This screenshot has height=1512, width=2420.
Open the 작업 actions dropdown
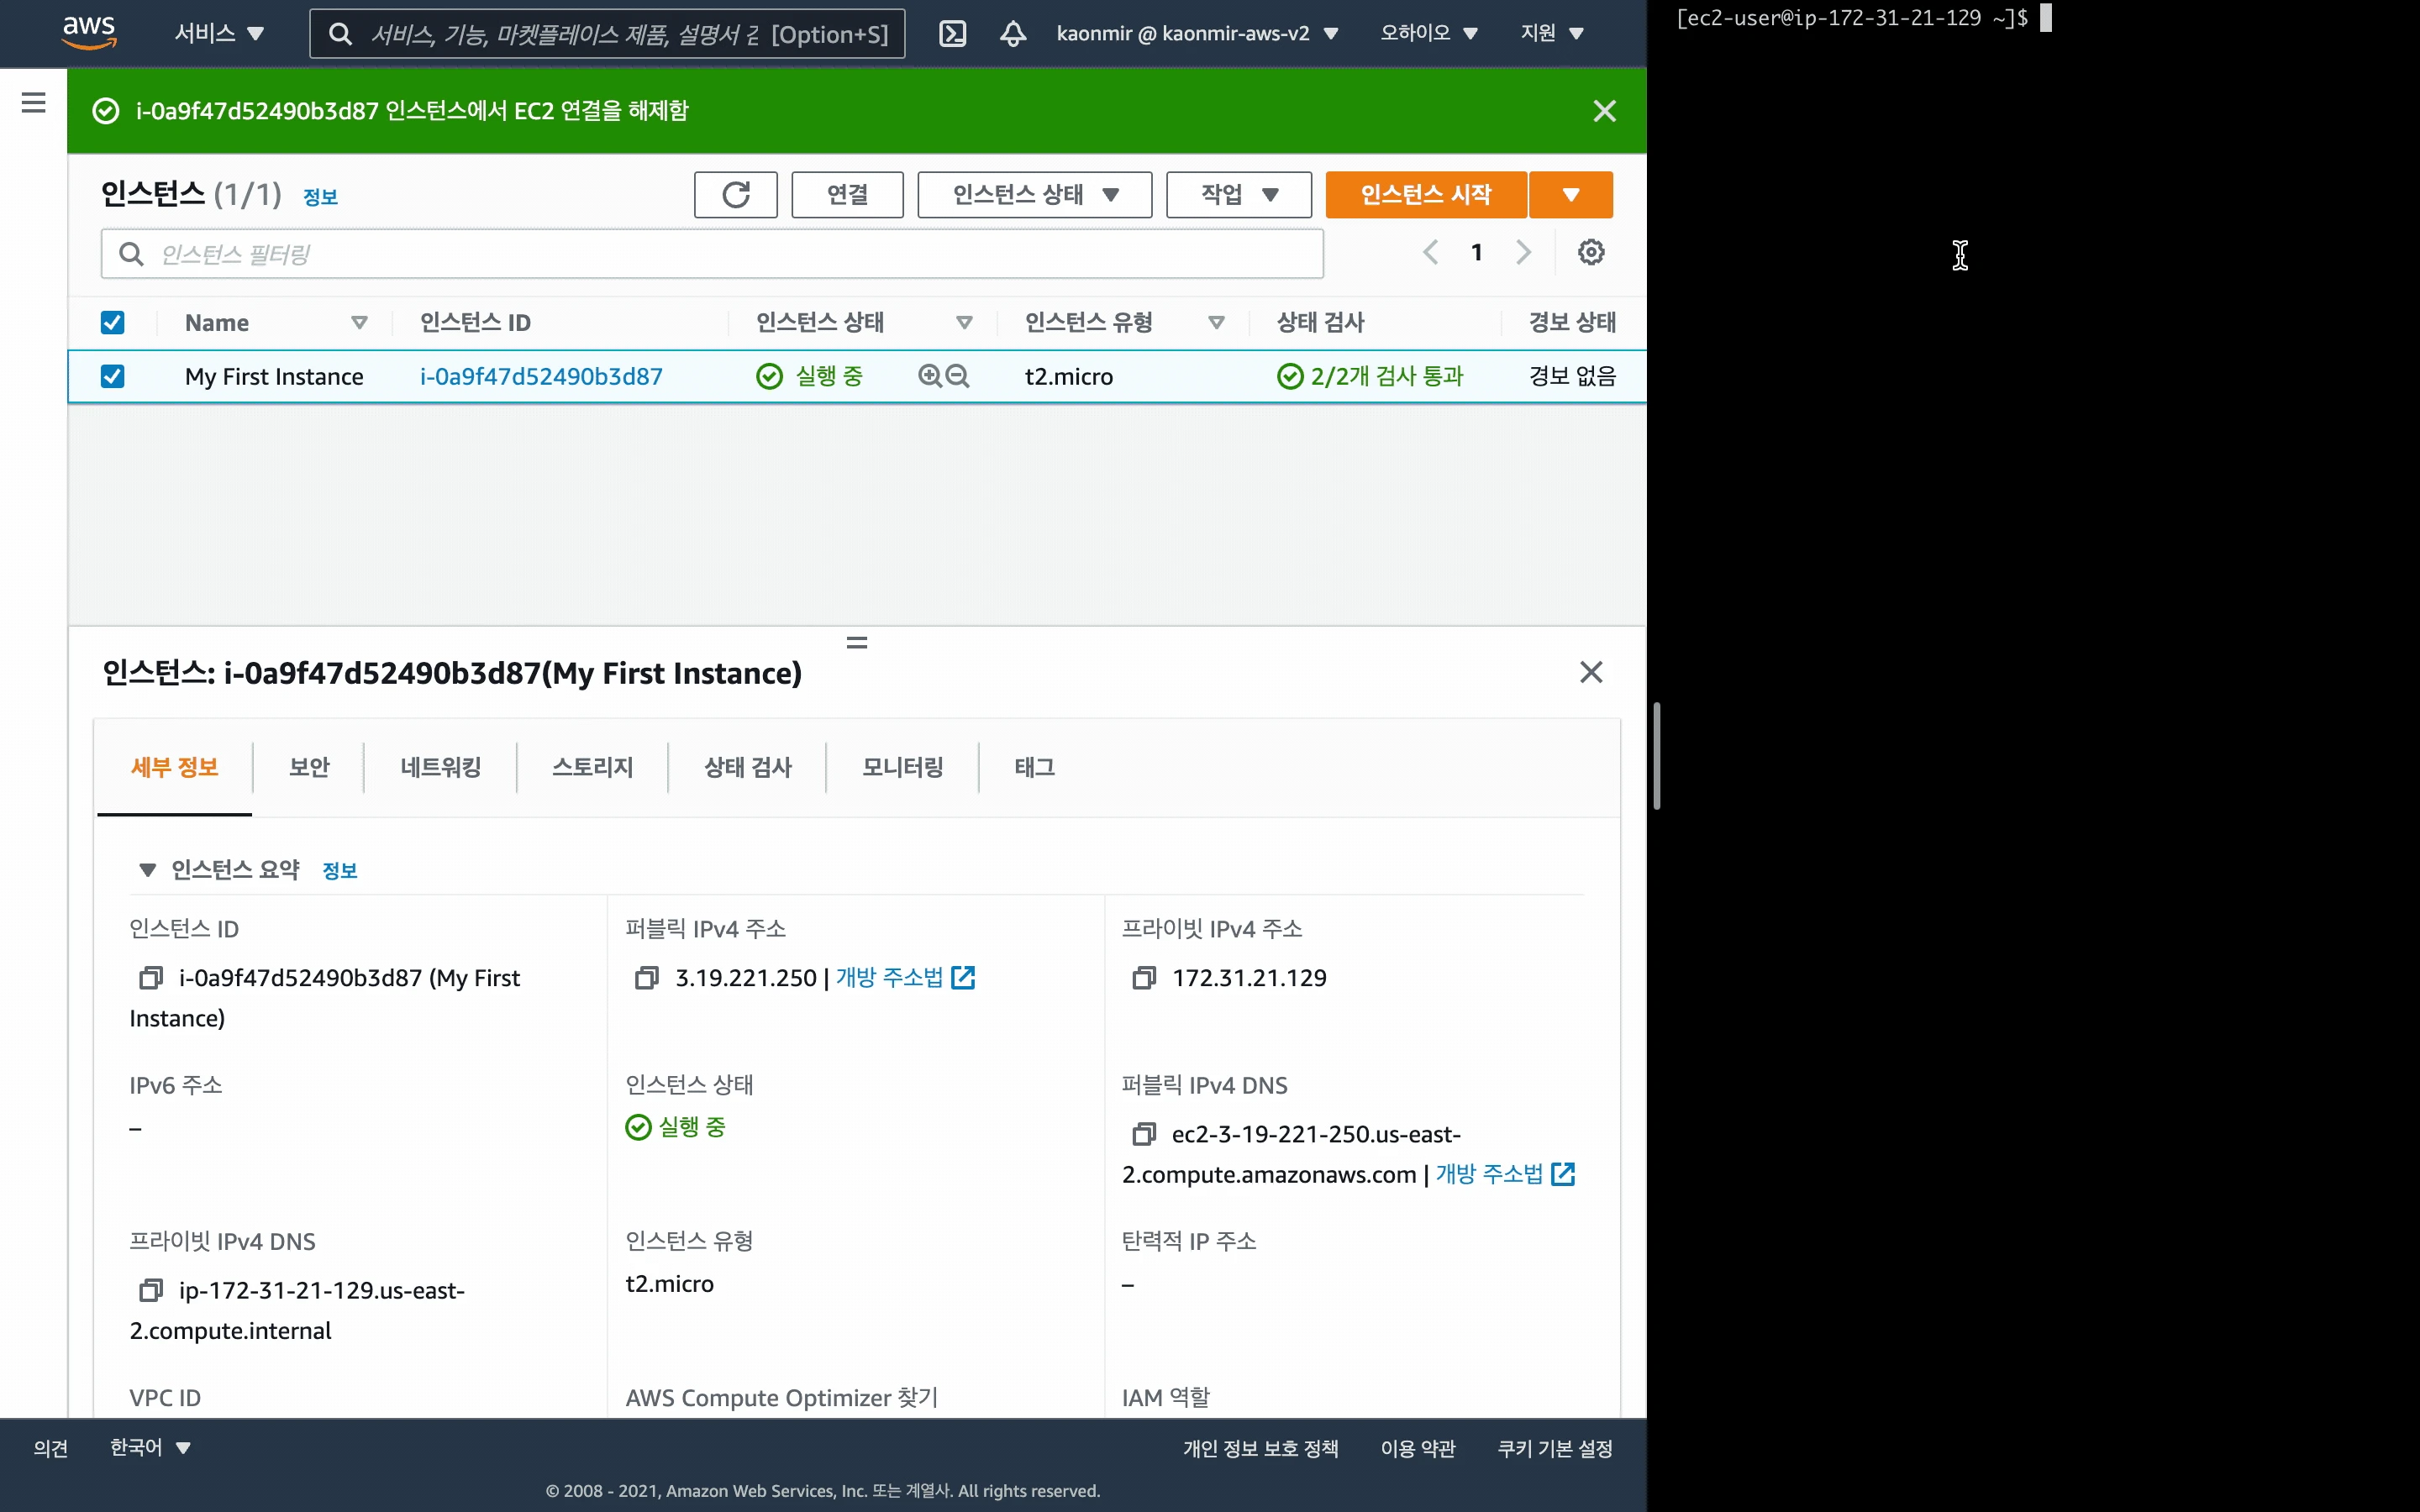point(1238,194)
